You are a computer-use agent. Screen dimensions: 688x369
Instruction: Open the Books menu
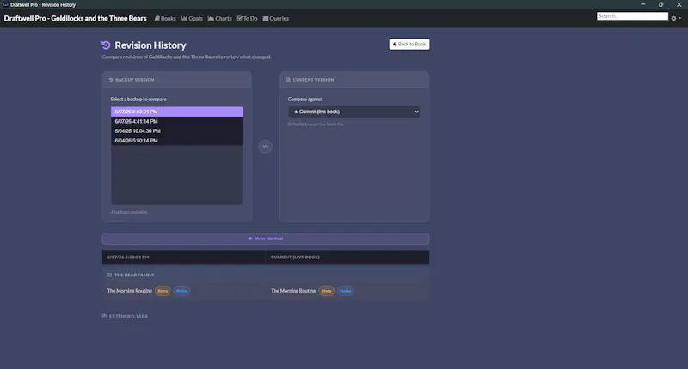tap(165, 18)
